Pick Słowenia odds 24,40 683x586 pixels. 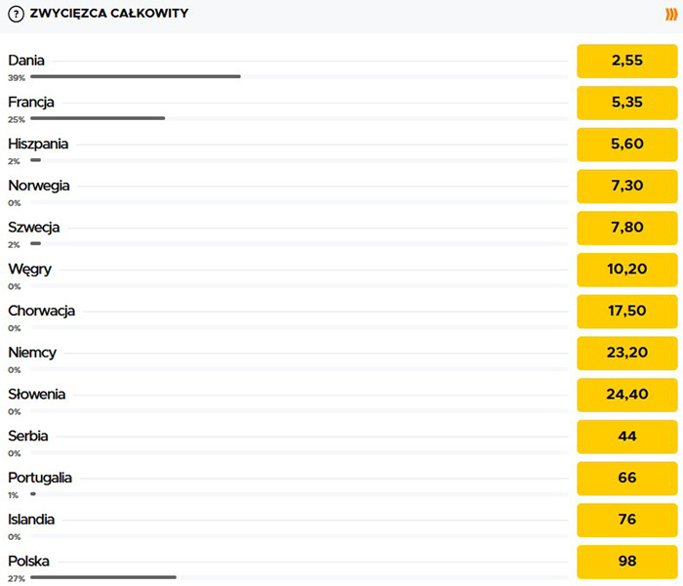click(626, 395)
